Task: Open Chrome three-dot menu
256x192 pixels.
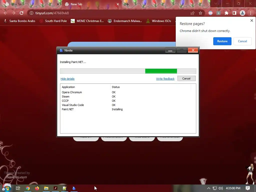Action: pos(250,13)
